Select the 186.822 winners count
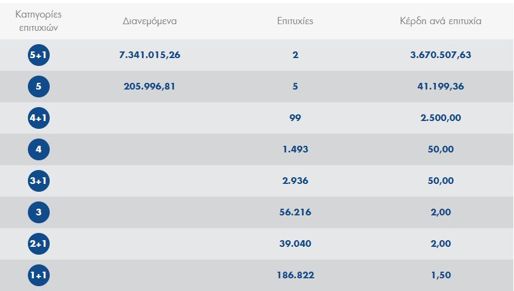The height and width of the screenshot is (291, 514). tap(295, 275)
